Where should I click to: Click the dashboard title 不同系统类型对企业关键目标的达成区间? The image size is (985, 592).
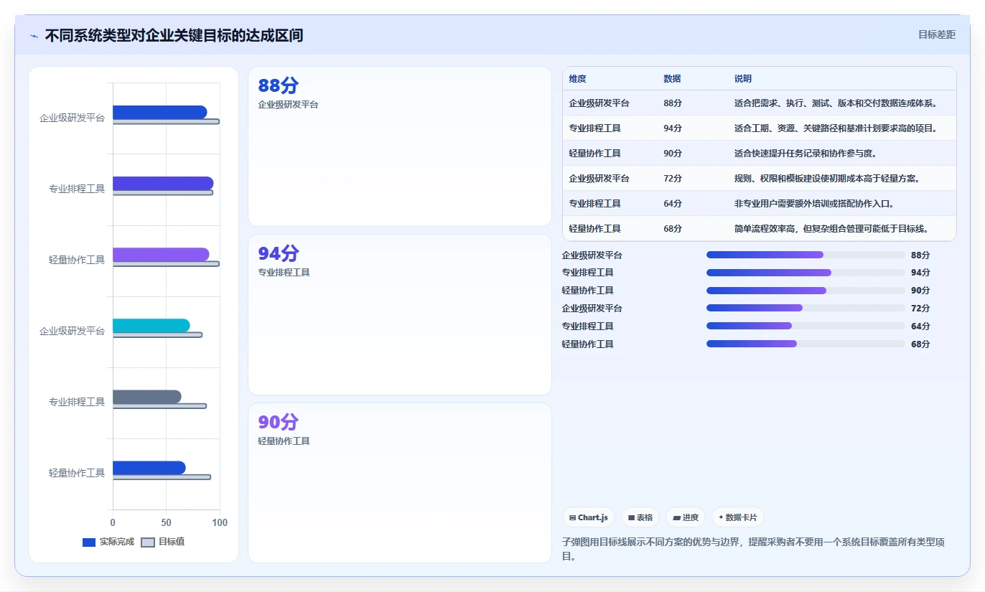[174, 35]
